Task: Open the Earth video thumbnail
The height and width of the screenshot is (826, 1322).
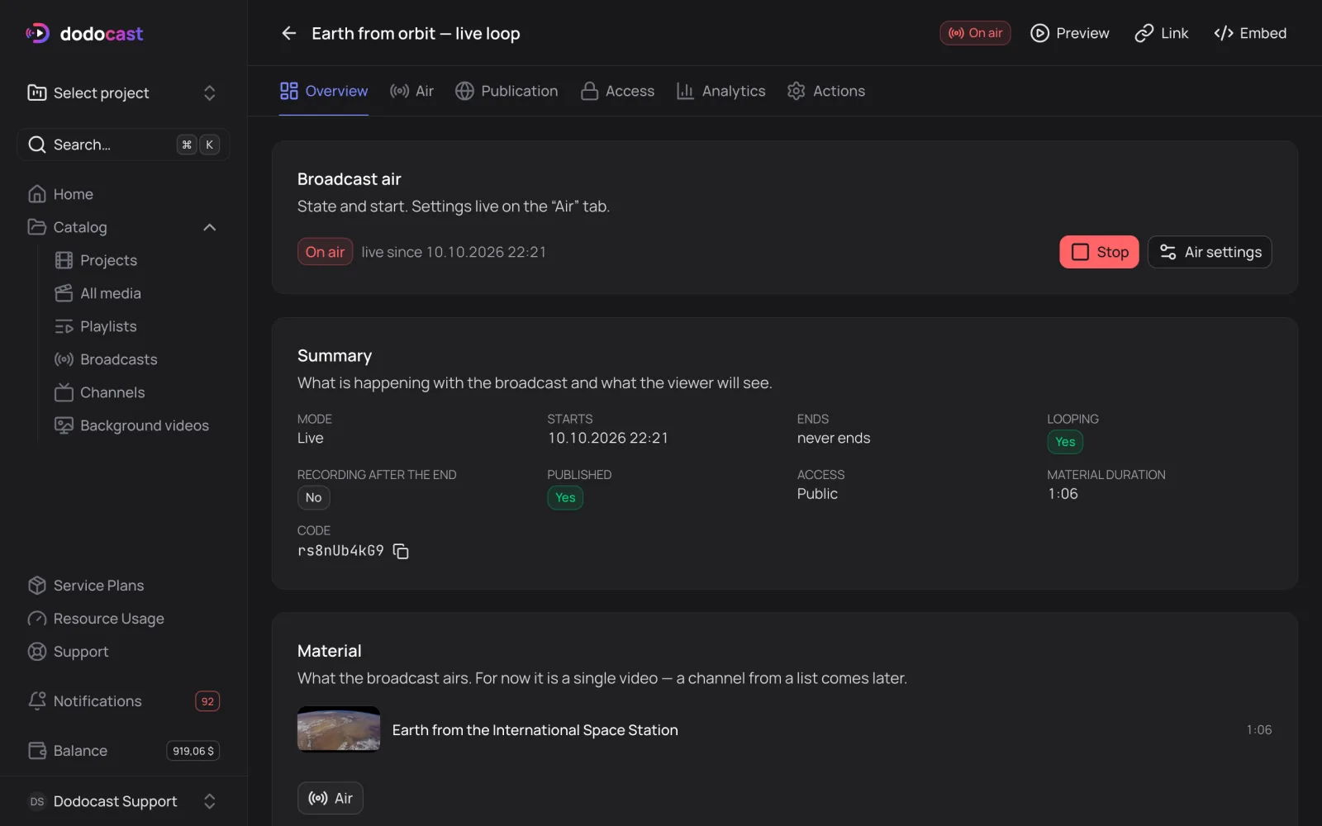Action: click(x=339, y=729)
